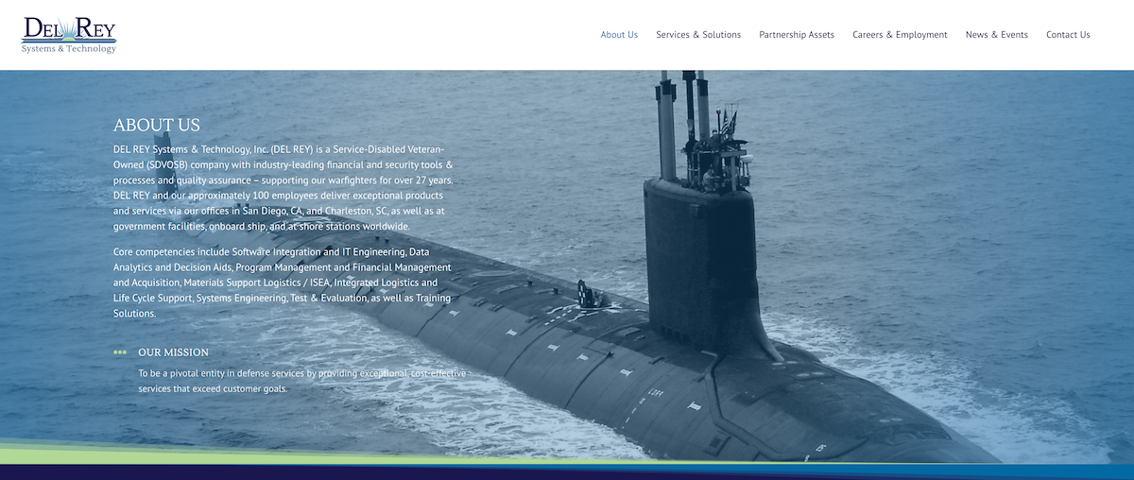Select Contact Us in the top navigation
Viewport: 1134px width, 480px height.
point(1068,35)
